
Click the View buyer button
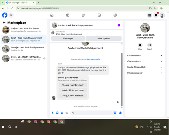point(68,38)
